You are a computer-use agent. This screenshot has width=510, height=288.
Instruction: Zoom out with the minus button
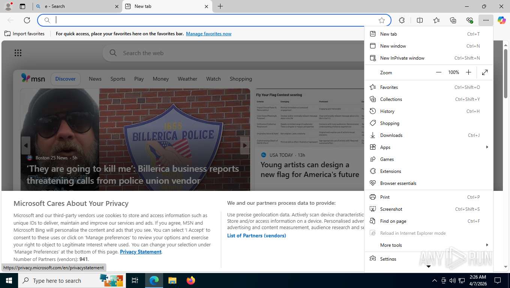(439, 72)
